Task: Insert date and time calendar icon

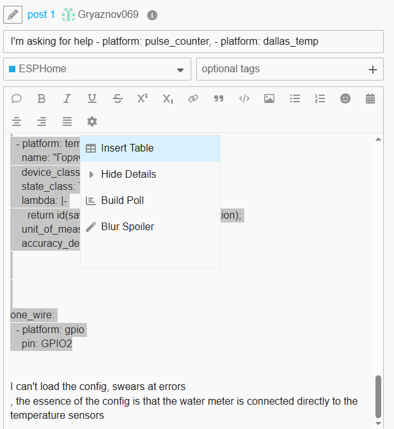Action: (370, 98)
